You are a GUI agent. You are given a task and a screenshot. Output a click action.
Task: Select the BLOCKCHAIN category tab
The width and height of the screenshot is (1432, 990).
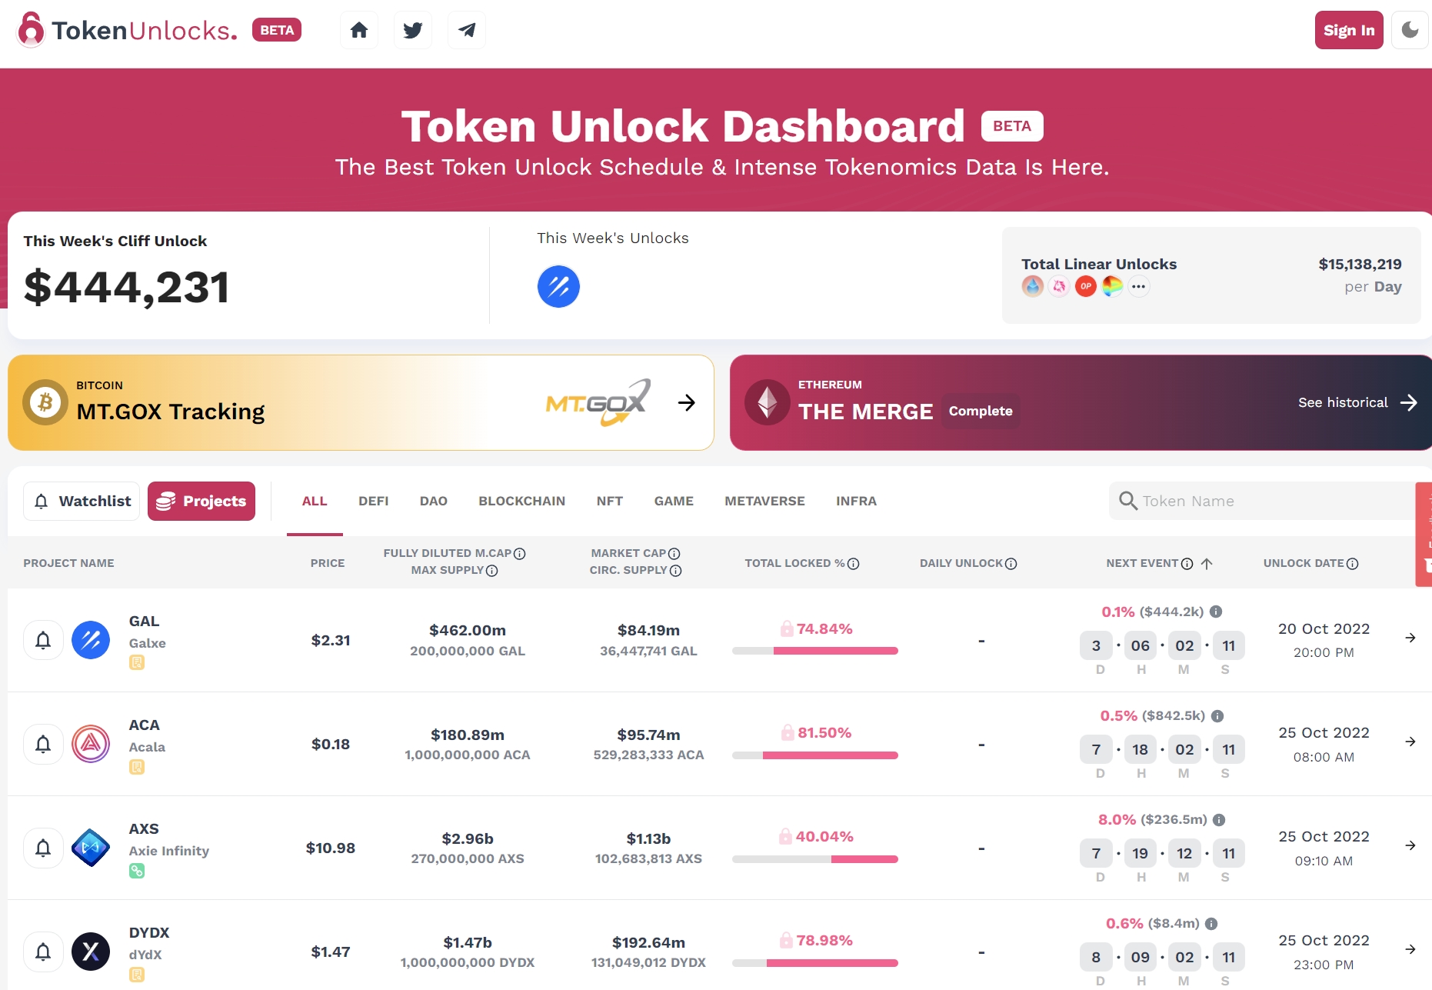coord(521,502)
